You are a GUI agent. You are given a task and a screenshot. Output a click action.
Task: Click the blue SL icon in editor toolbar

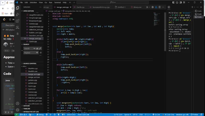[x=156, y=7]
